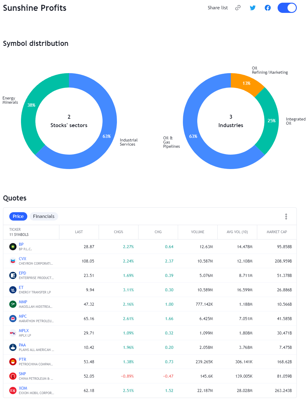Open the PAA ticker link
Image resolution: width=307 pixels, height=401 pixels.
[22, 345]
